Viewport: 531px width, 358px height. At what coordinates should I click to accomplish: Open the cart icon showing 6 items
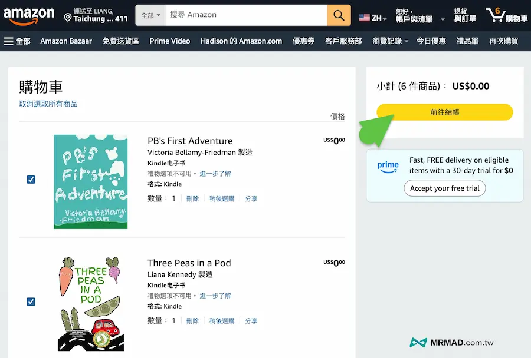pos(507,15)
